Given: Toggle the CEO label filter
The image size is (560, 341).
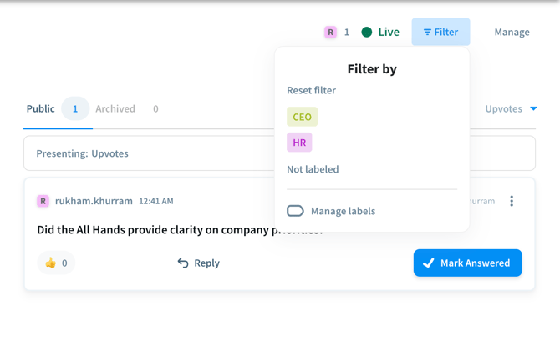Looking at the screenshot, I should click(x=302, y=117).
